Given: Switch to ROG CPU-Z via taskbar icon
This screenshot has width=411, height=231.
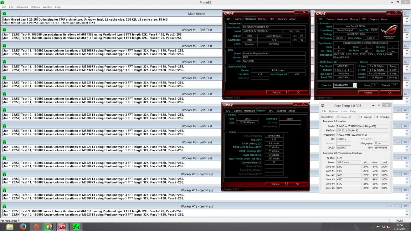Looking at the screenshot, I should [x=62, y=227].
